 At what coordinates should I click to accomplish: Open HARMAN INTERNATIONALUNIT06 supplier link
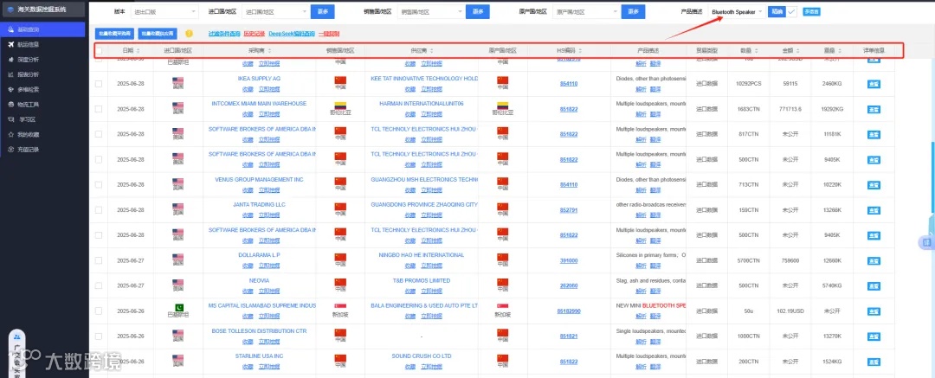(x=421, y=103)
